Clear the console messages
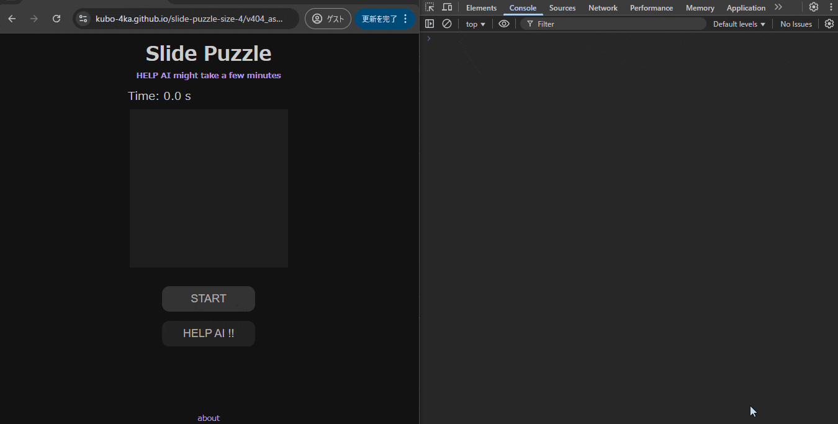 [x=447, y=24]
